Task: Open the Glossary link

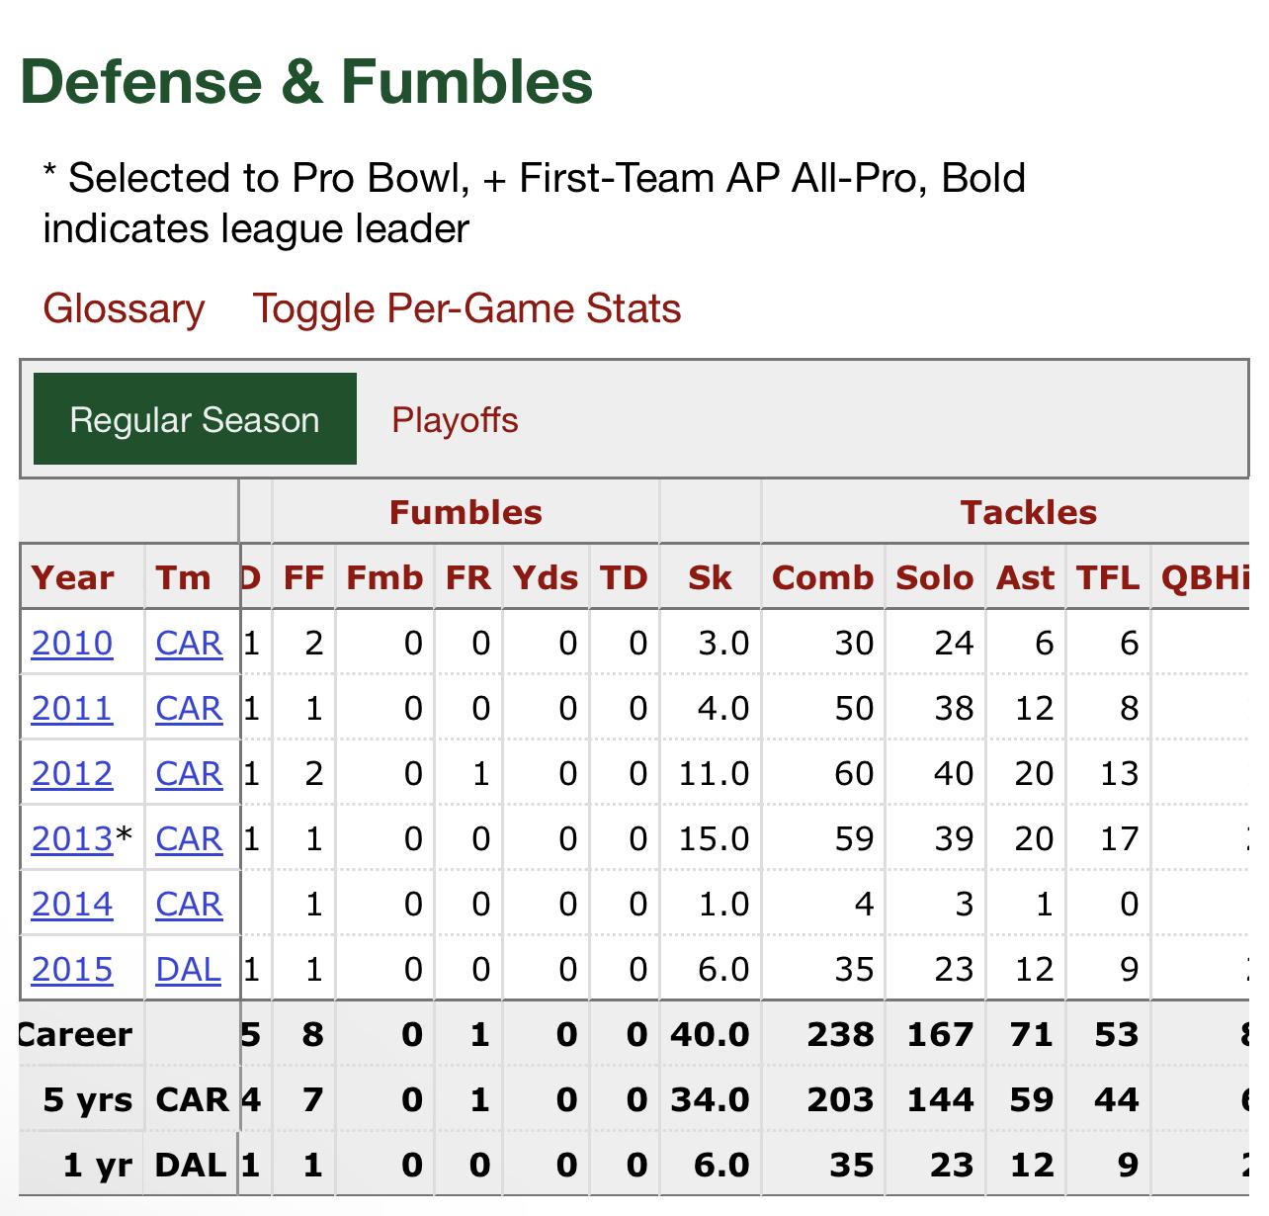Action: tap(124, 308)
